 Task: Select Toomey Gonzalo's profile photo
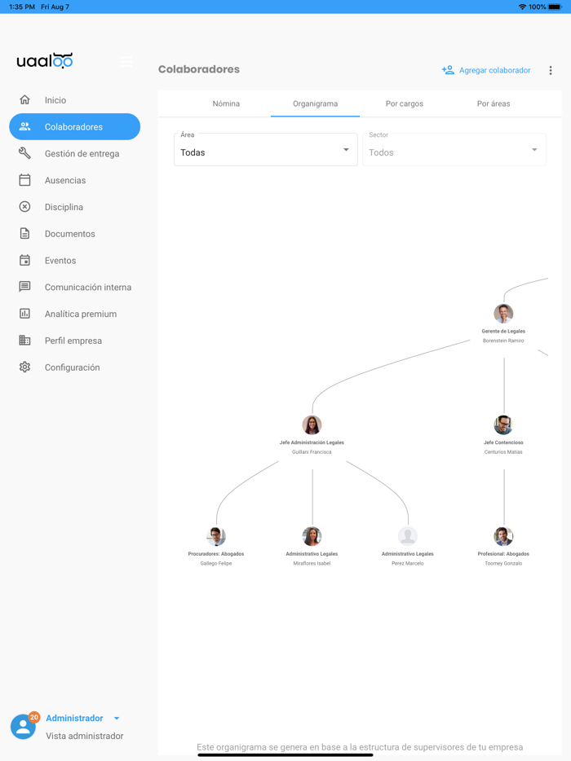tap(503, 536)
